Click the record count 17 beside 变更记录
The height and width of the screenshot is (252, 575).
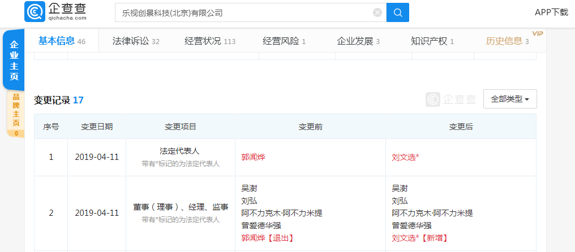click(x=78, y=100)
